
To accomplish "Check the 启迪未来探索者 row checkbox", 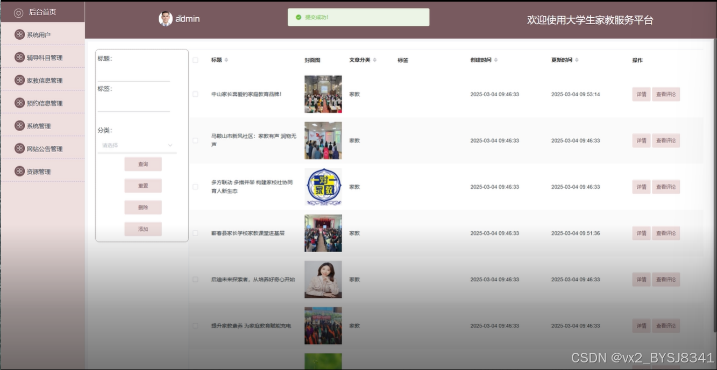I will pos(195,280).
